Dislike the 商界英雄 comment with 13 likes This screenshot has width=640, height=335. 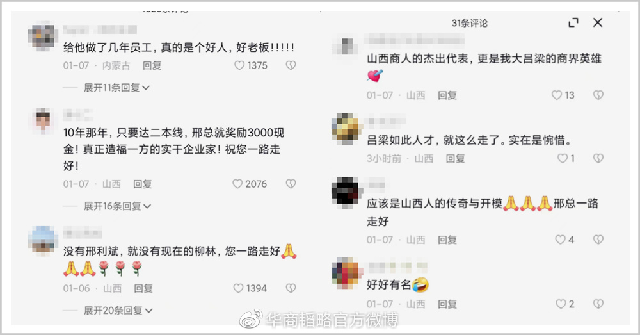[598, 95]
